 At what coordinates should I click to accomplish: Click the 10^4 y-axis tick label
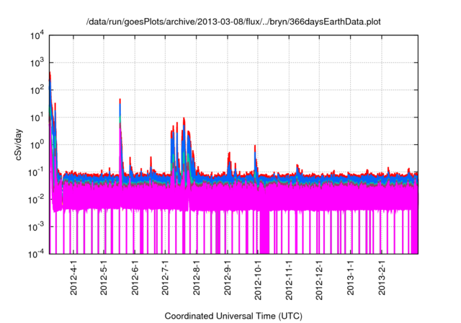point(37,35)
